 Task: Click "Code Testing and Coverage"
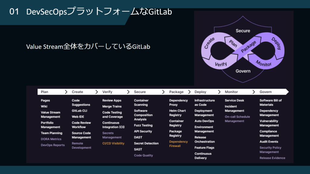(113, 114)
